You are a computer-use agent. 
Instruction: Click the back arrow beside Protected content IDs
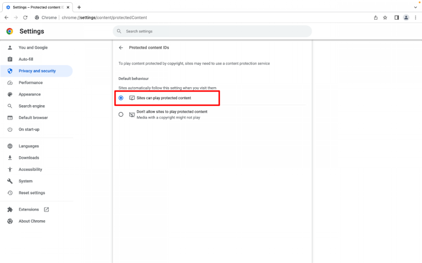[x=121, y=48]
